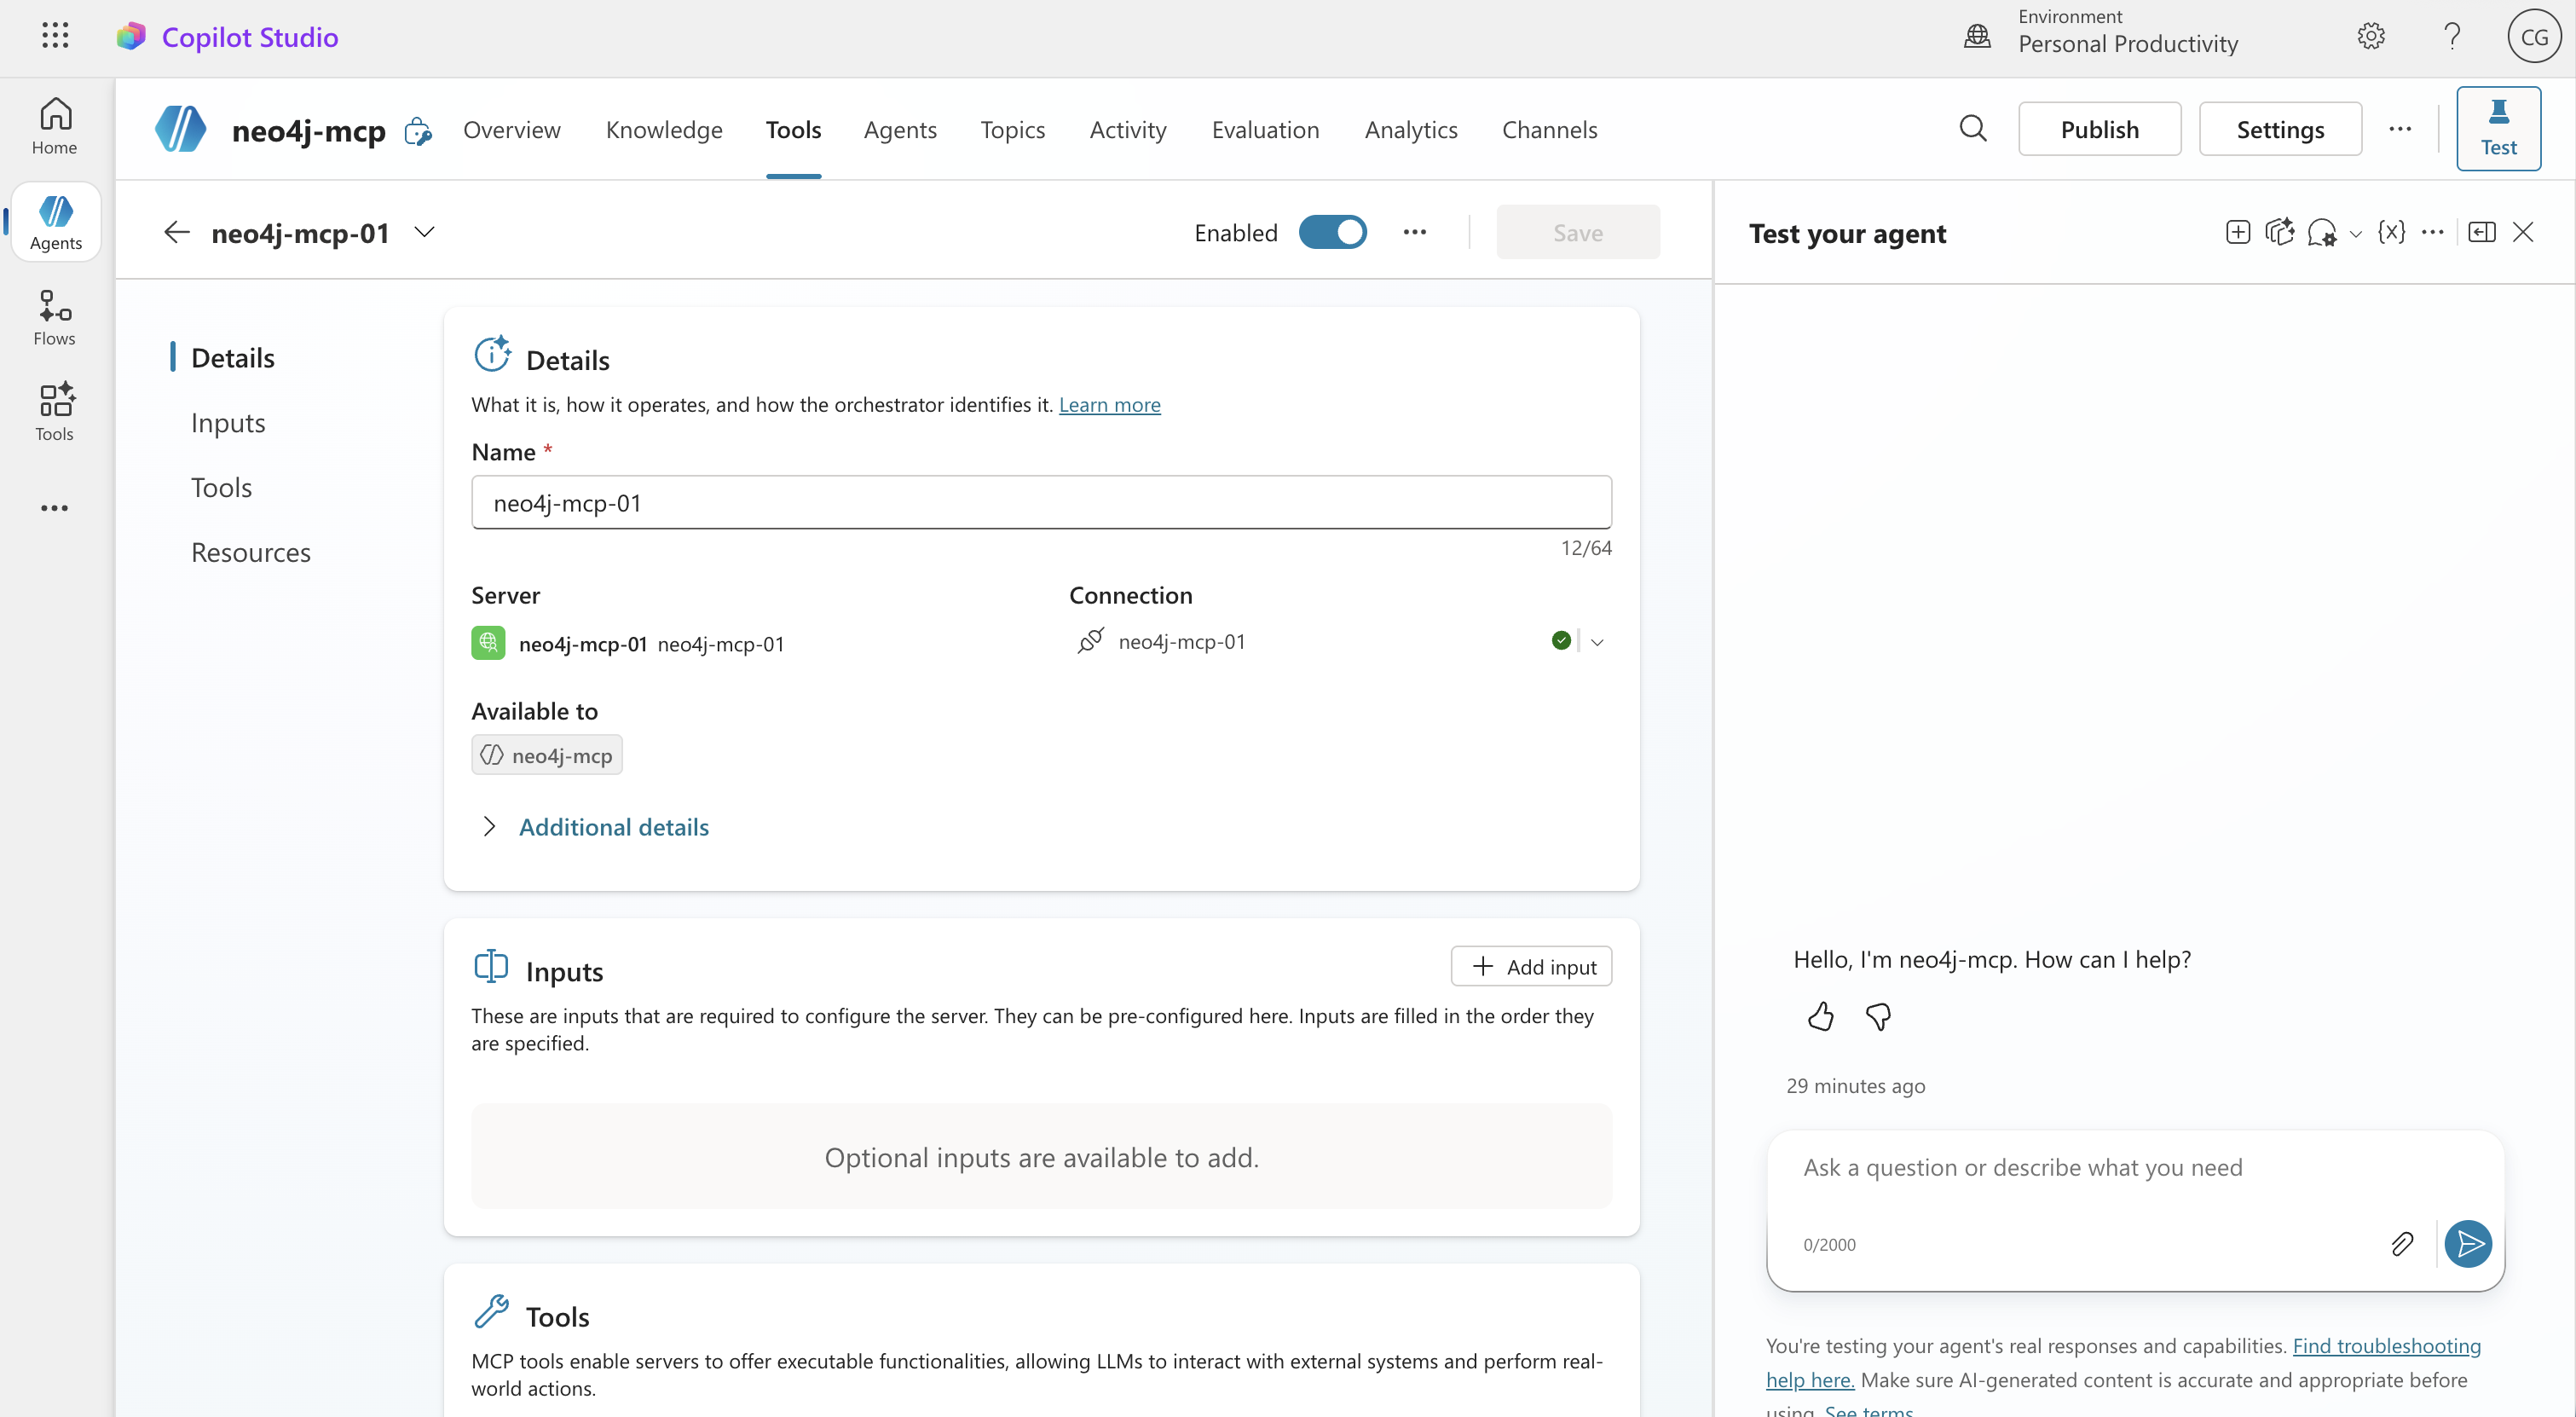Click the agent edit icon beside neo4j-mcp
Viewport: 2576px width, 1417px height.
point(418,131)
